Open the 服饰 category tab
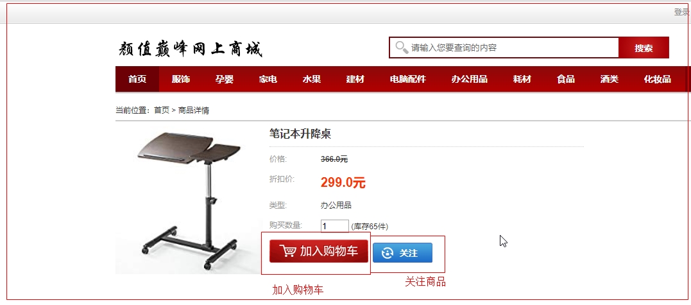This screenshot has height=305, width=691. [x=181, y=80]
